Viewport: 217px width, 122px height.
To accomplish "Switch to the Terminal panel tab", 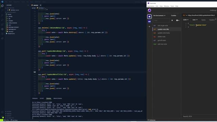I will pos(48,98).
